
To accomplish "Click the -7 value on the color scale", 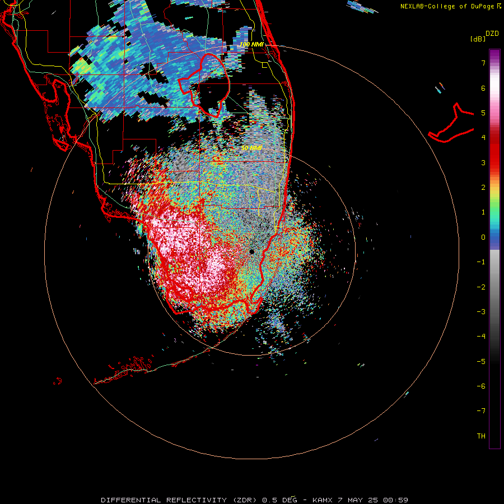I will 481,411.
